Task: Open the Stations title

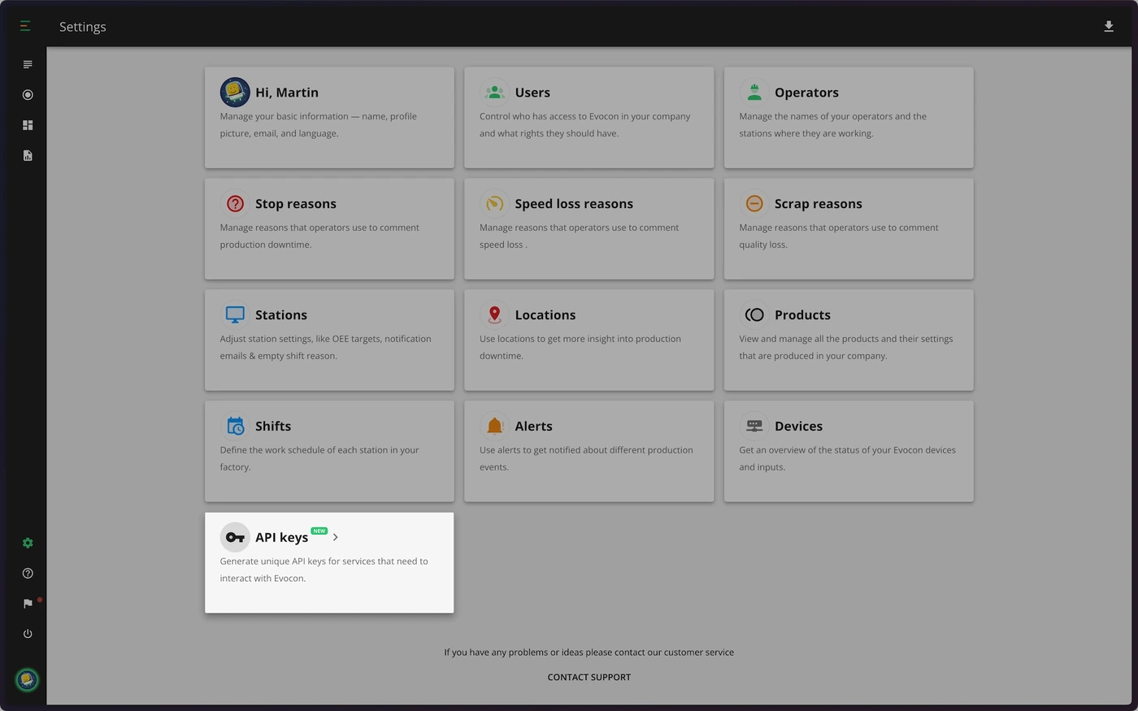Action: 281,315
